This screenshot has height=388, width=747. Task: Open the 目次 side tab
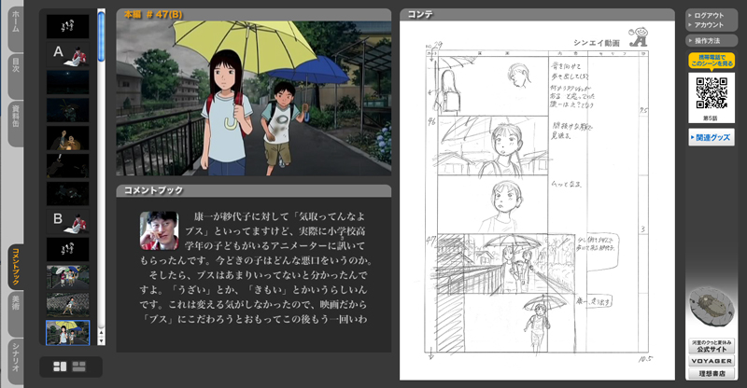point(16,76)
